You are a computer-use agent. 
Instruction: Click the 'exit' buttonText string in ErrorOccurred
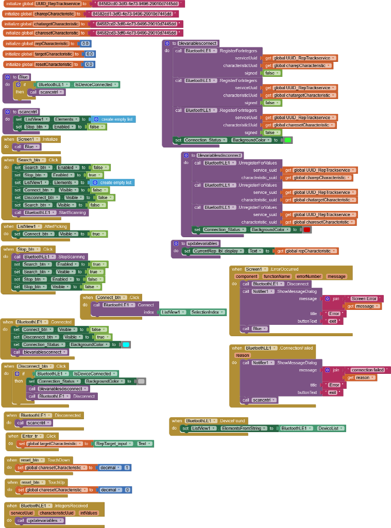click(332, 321)
